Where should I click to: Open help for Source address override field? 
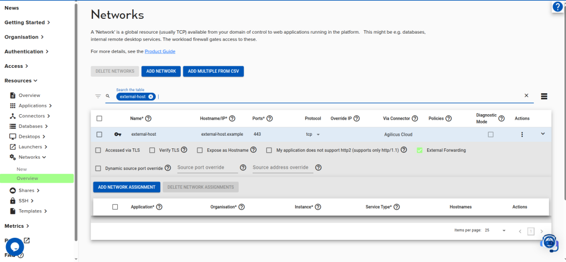pyautogui.click(x=318, y=168)
